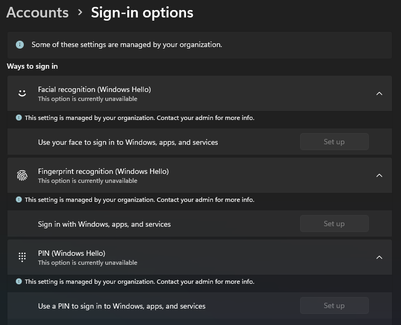
Task: Select Facial recognition (Windows Hello) title
Action: [x=95, y=89]
